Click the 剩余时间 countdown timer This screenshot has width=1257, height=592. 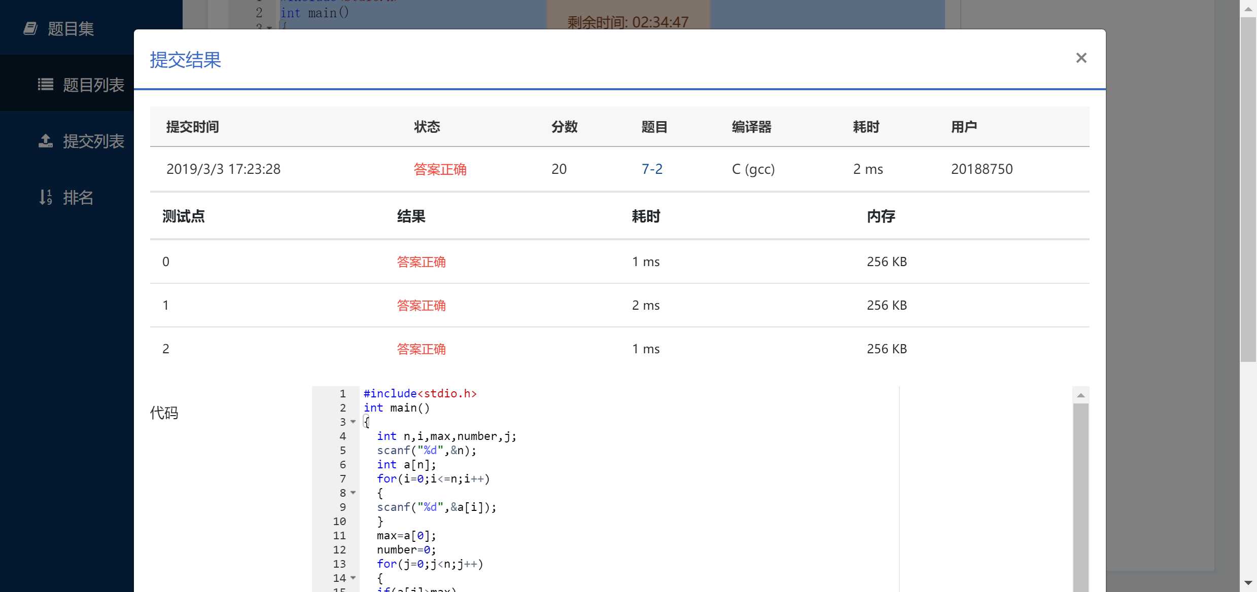(x=628, y=22)
